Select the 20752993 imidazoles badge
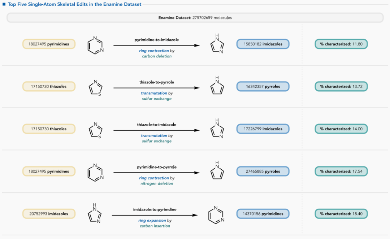Viewport: 390px width, 239px height. (x=49, y=214)
